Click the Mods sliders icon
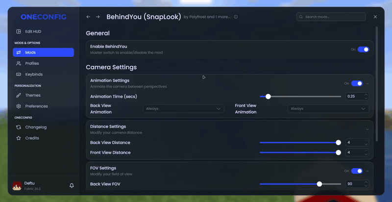The width and height of the screenshot is (392, 202). 19,52
